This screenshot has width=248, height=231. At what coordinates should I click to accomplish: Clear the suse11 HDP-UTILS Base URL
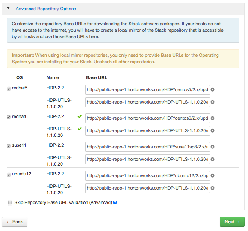click(213, 159)
